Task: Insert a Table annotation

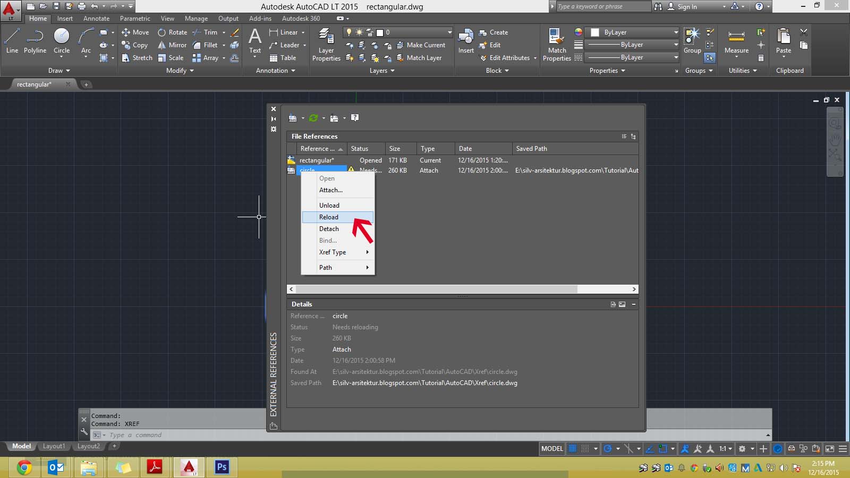Action: pyautogui.click(x=283, y=58)
